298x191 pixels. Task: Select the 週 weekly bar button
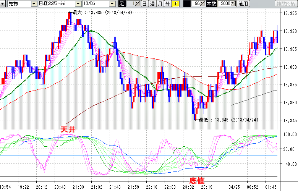[x=152, y=4]
